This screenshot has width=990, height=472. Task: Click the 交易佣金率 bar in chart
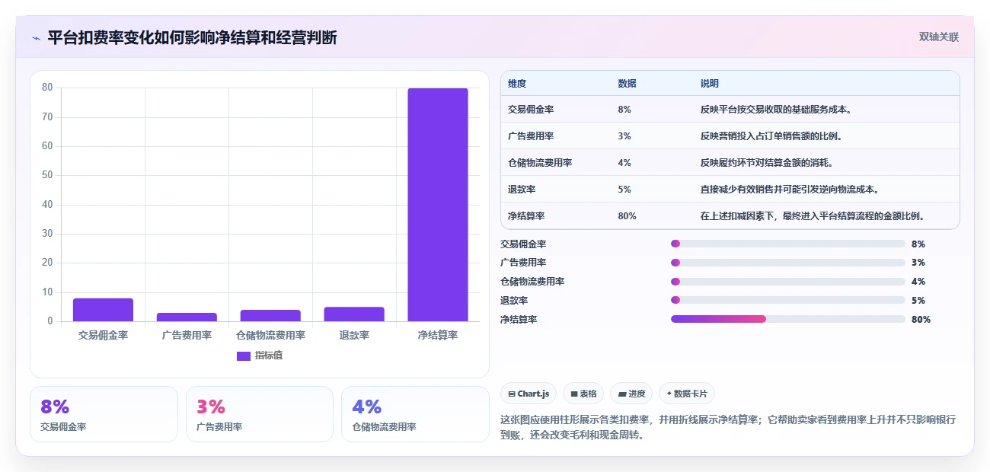coord(103,310)
